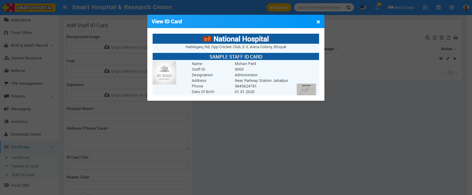Open WhatsApp chat icon in header

pos(425,7)
